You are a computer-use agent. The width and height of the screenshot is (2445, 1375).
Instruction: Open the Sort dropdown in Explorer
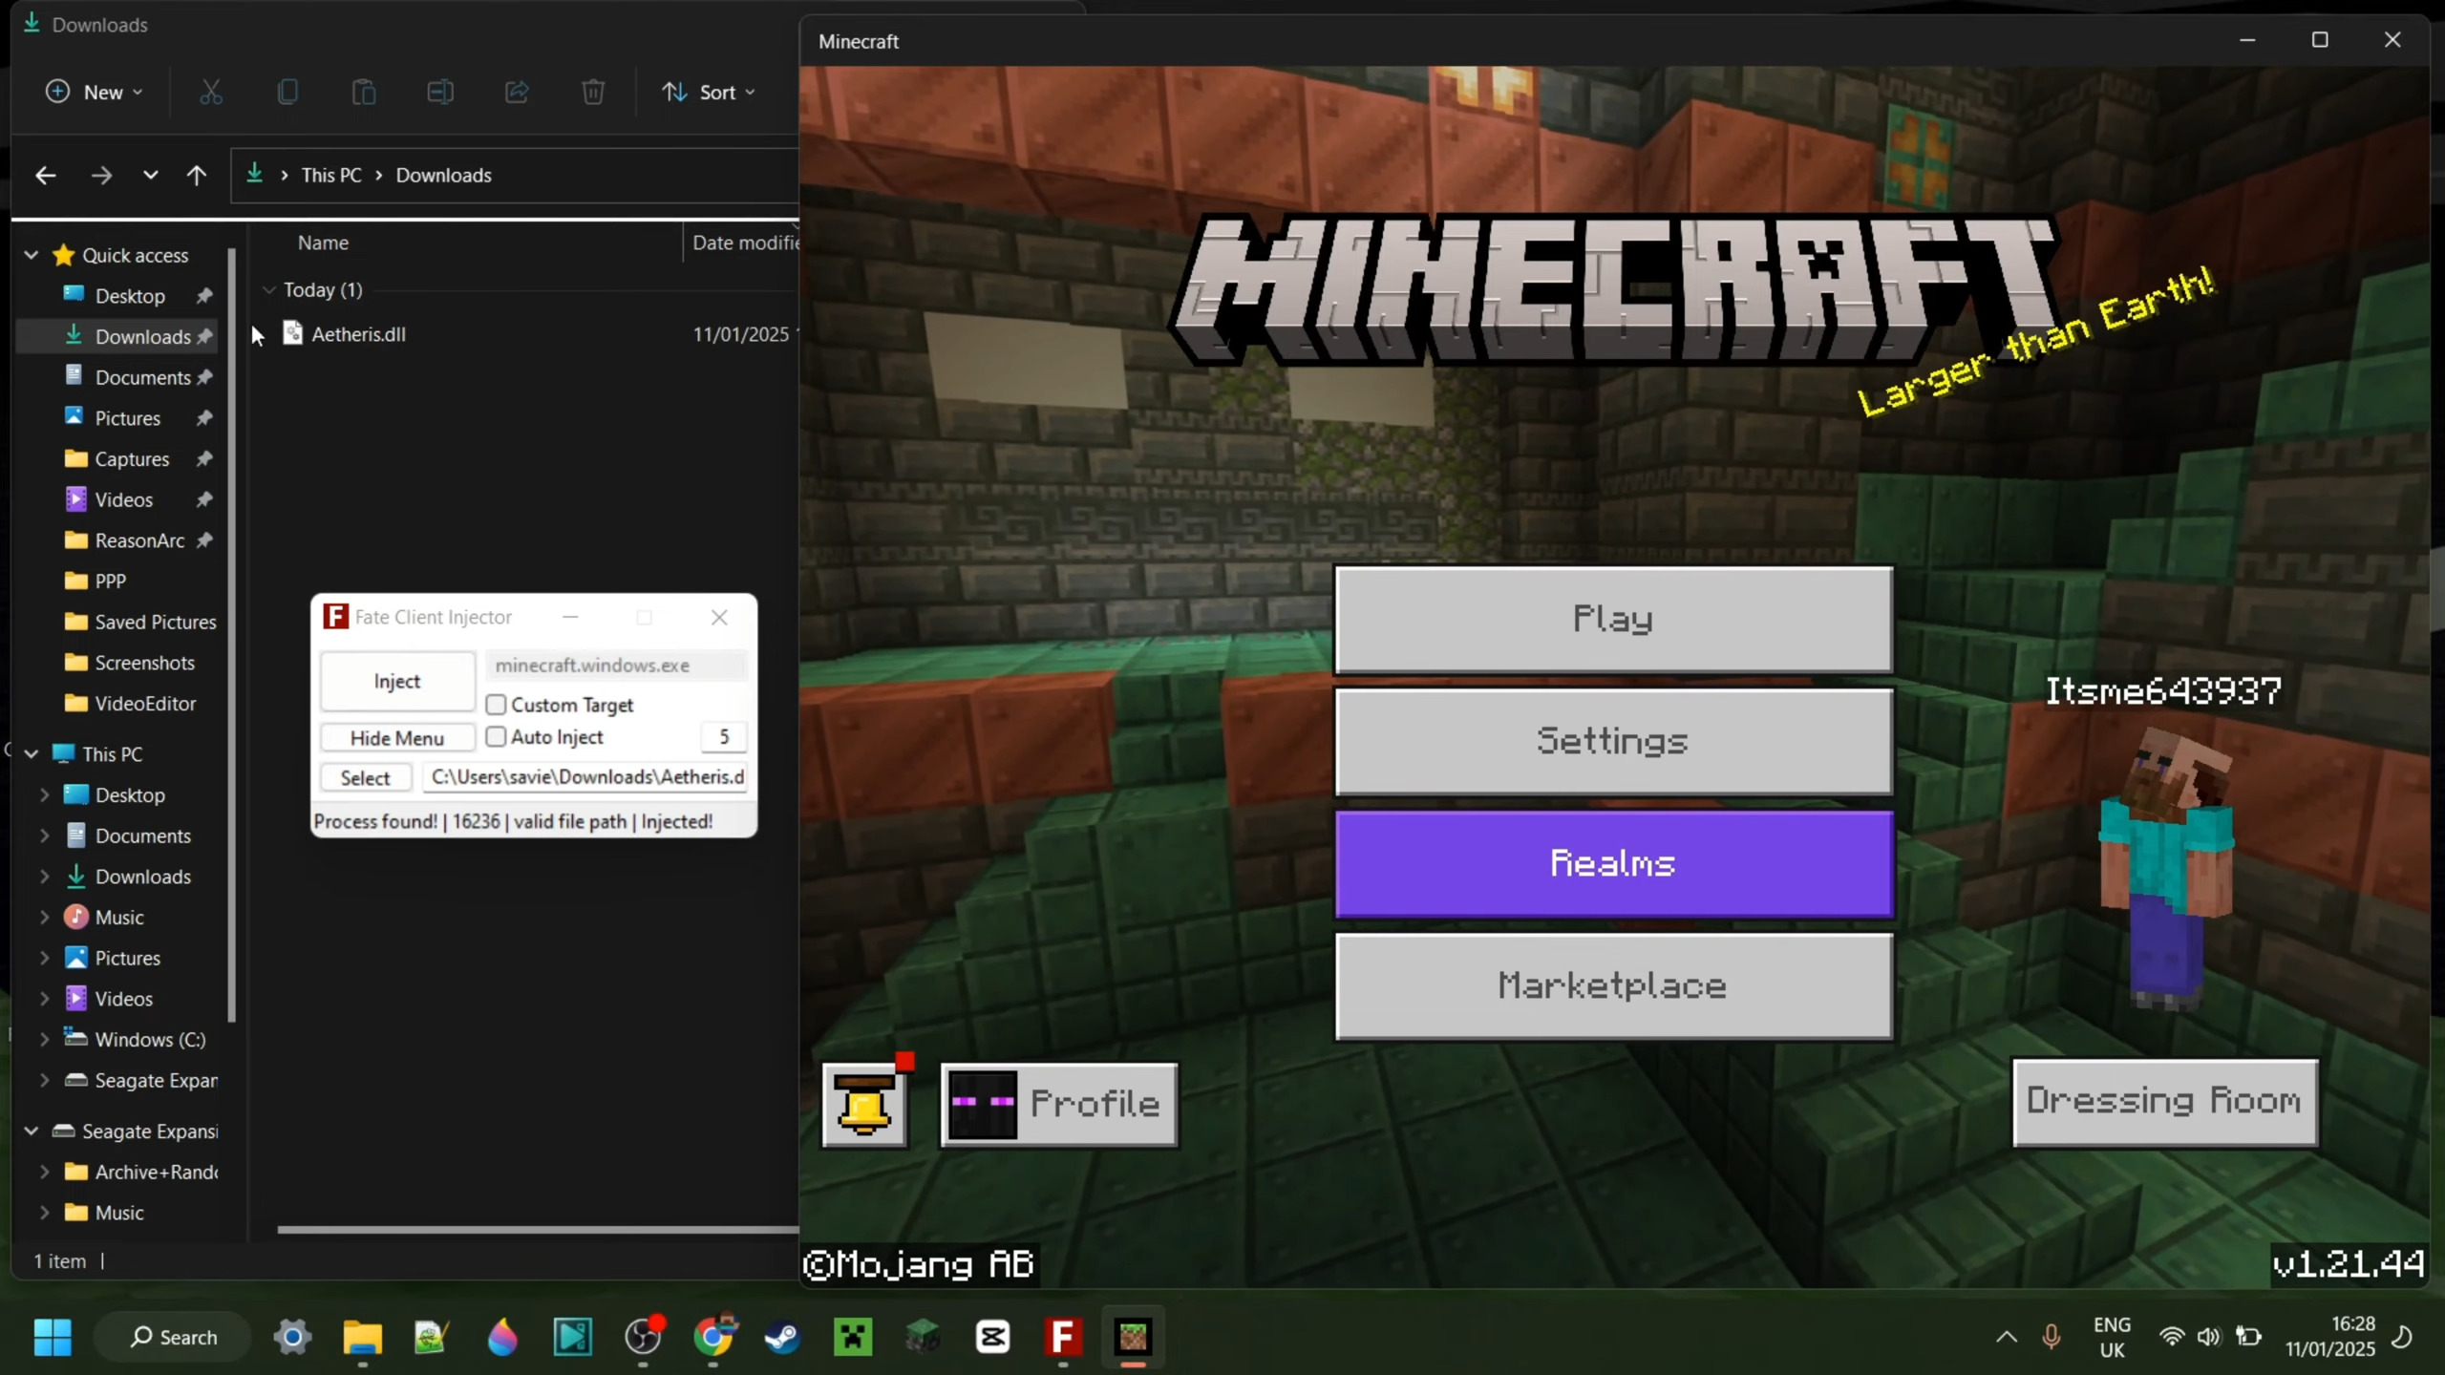(x=710, y=92)
